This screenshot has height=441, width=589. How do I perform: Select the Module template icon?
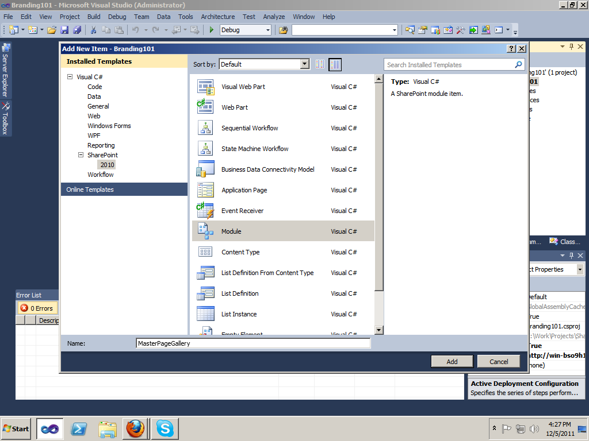click(206, 231)
